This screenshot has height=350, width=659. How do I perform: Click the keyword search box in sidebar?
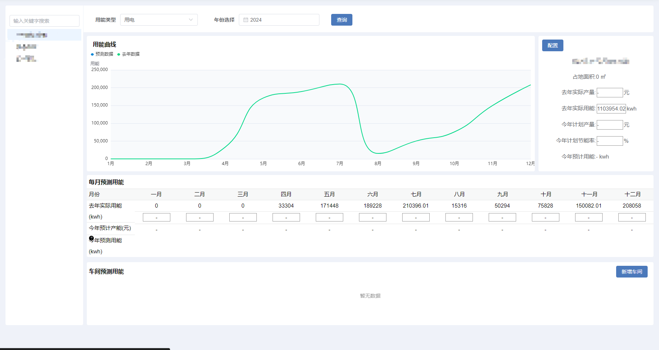(x=44, y=21)
